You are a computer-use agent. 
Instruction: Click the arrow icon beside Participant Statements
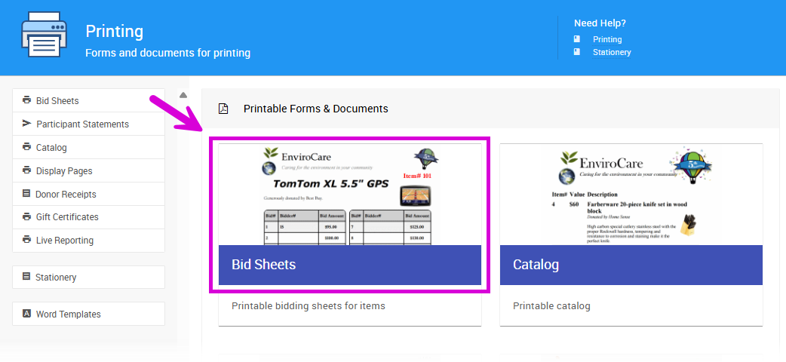point(27,124)
